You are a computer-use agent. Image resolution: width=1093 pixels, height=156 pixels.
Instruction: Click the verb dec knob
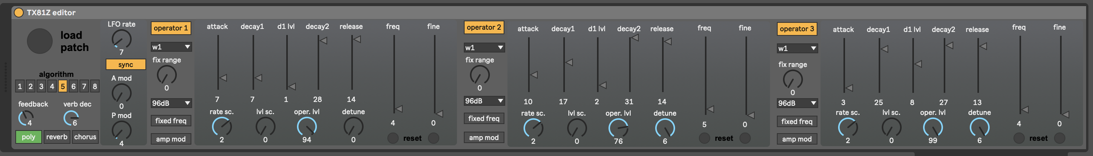71,118
